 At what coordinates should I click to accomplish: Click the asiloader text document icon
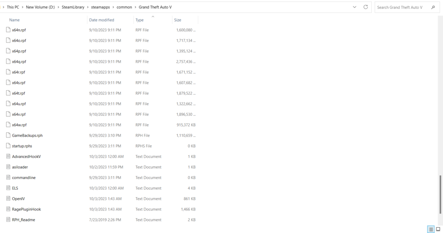(x=8, y=167)
